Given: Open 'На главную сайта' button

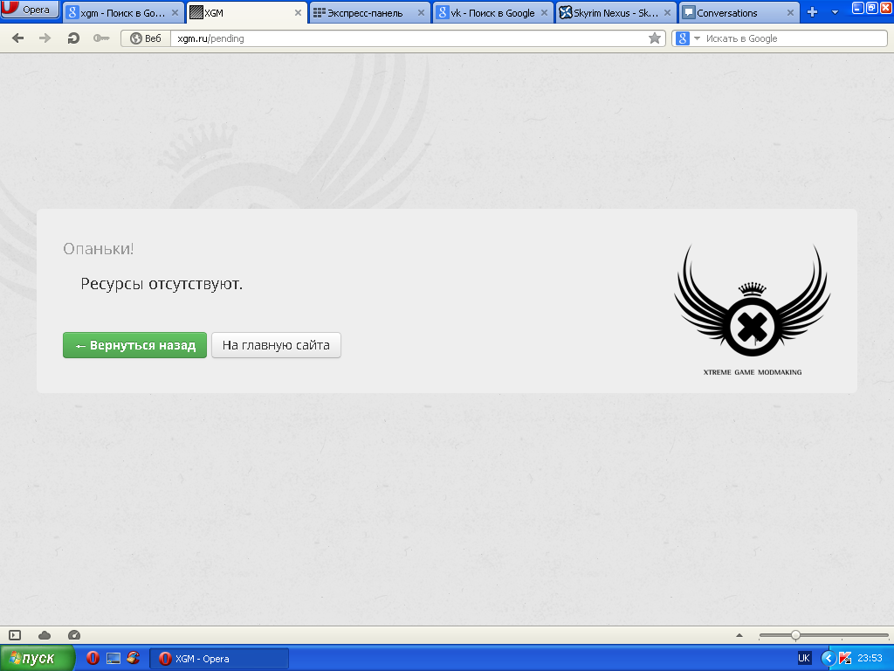Looking at the screenshot, I should [276, 345].
